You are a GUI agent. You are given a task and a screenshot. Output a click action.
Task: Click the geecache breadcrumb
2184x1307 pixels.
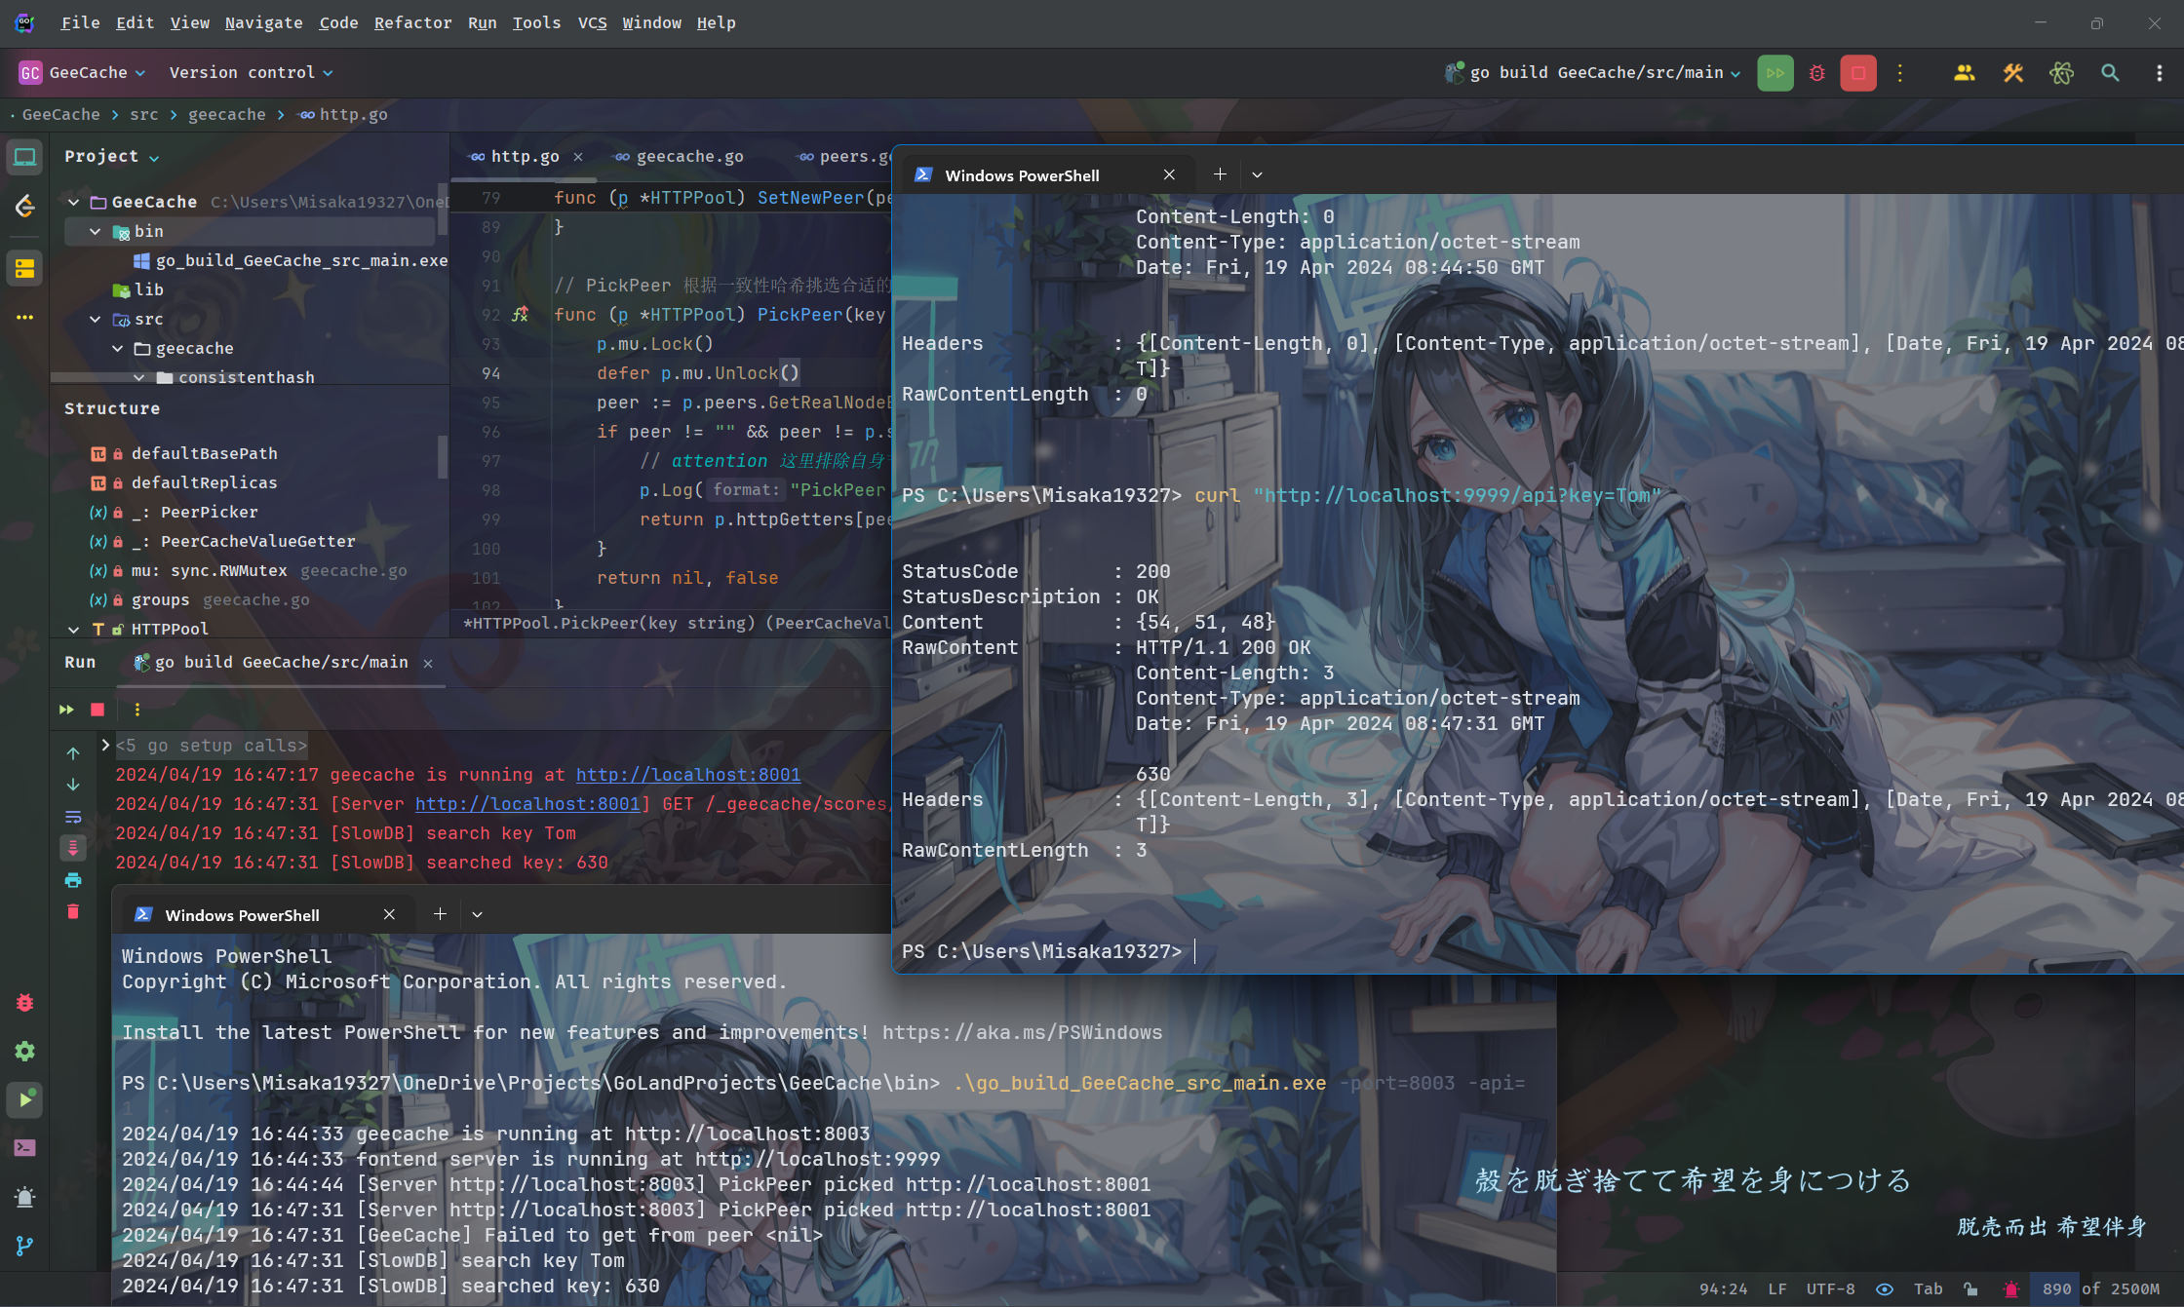click(x=227, y=114)
